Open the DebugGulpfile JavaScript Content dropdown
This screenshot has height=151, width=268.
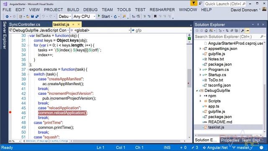39,30
